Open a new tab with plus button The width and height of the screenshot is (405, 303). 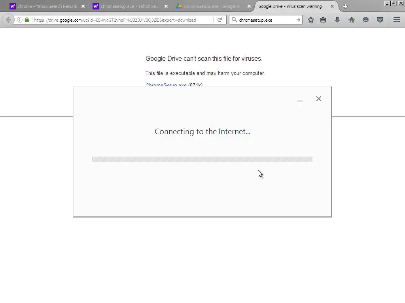(345, 6)
